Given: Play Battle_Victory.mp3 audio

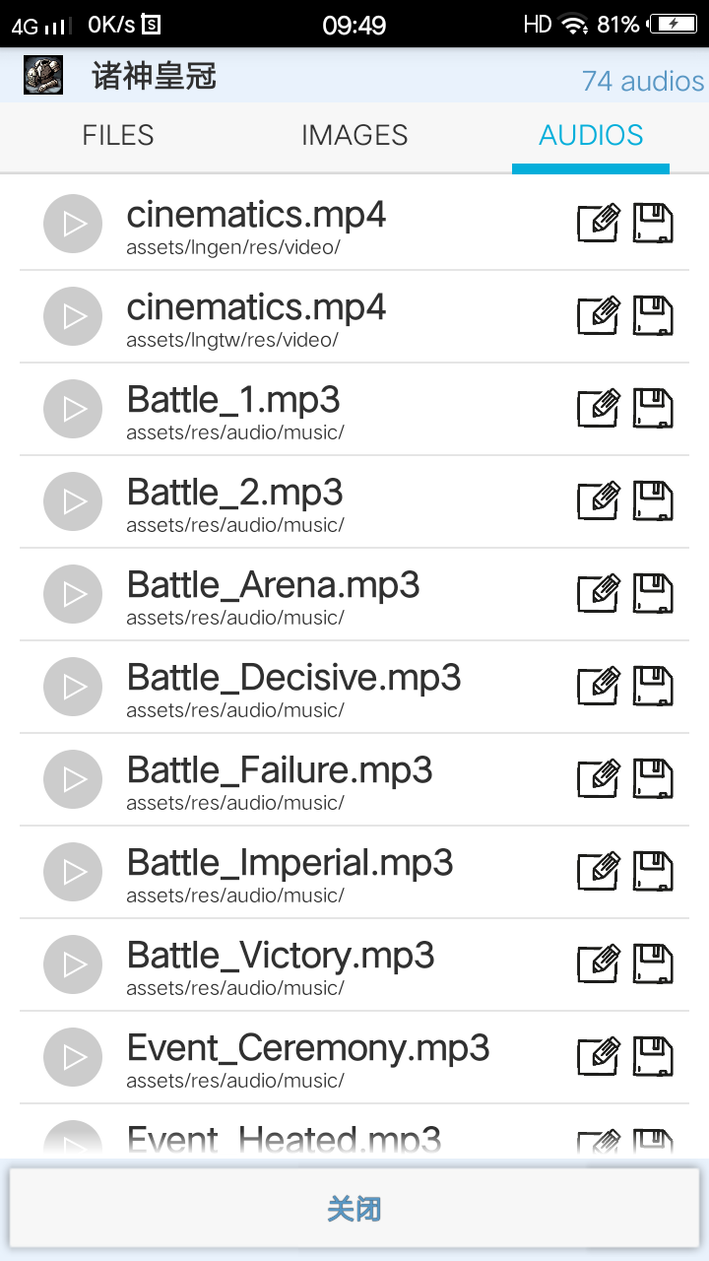Looking at the screenshot, I should pyautogui.click(x=73, y=964).
